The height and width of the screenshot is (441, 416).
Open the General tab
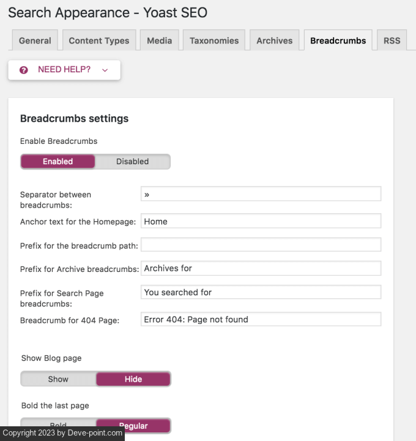click(35, 40)
